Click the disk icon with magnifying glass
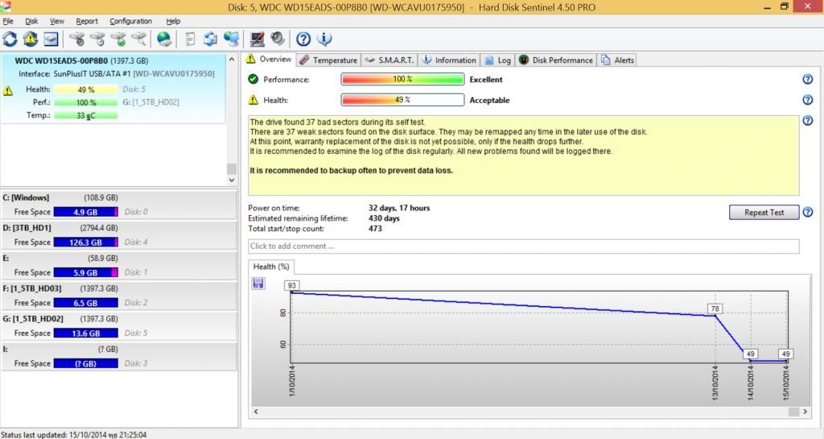Viewport: 824px width, 439px height. 138,39
